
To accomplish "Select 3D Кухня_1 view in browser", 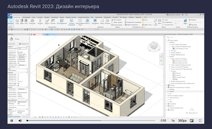I will coord(177,73).
